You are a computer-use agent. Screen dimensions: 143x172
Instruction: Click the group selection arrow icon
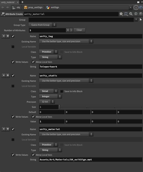point(141,20)
